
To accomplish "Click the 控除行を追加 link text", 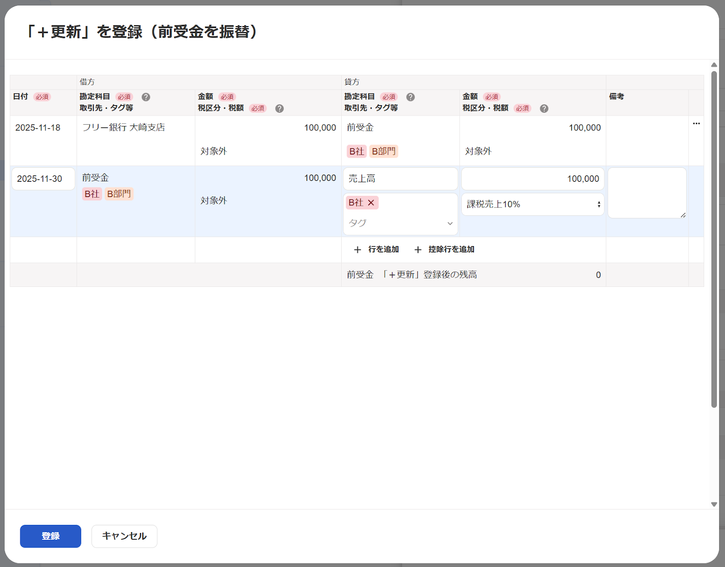I will [451, 249].
